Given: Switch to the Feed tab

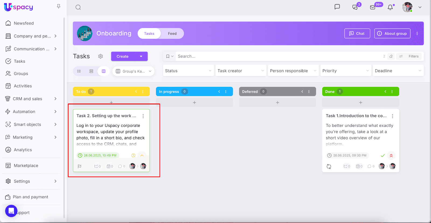Looking at the screenshot, I should tap(172, 33).
